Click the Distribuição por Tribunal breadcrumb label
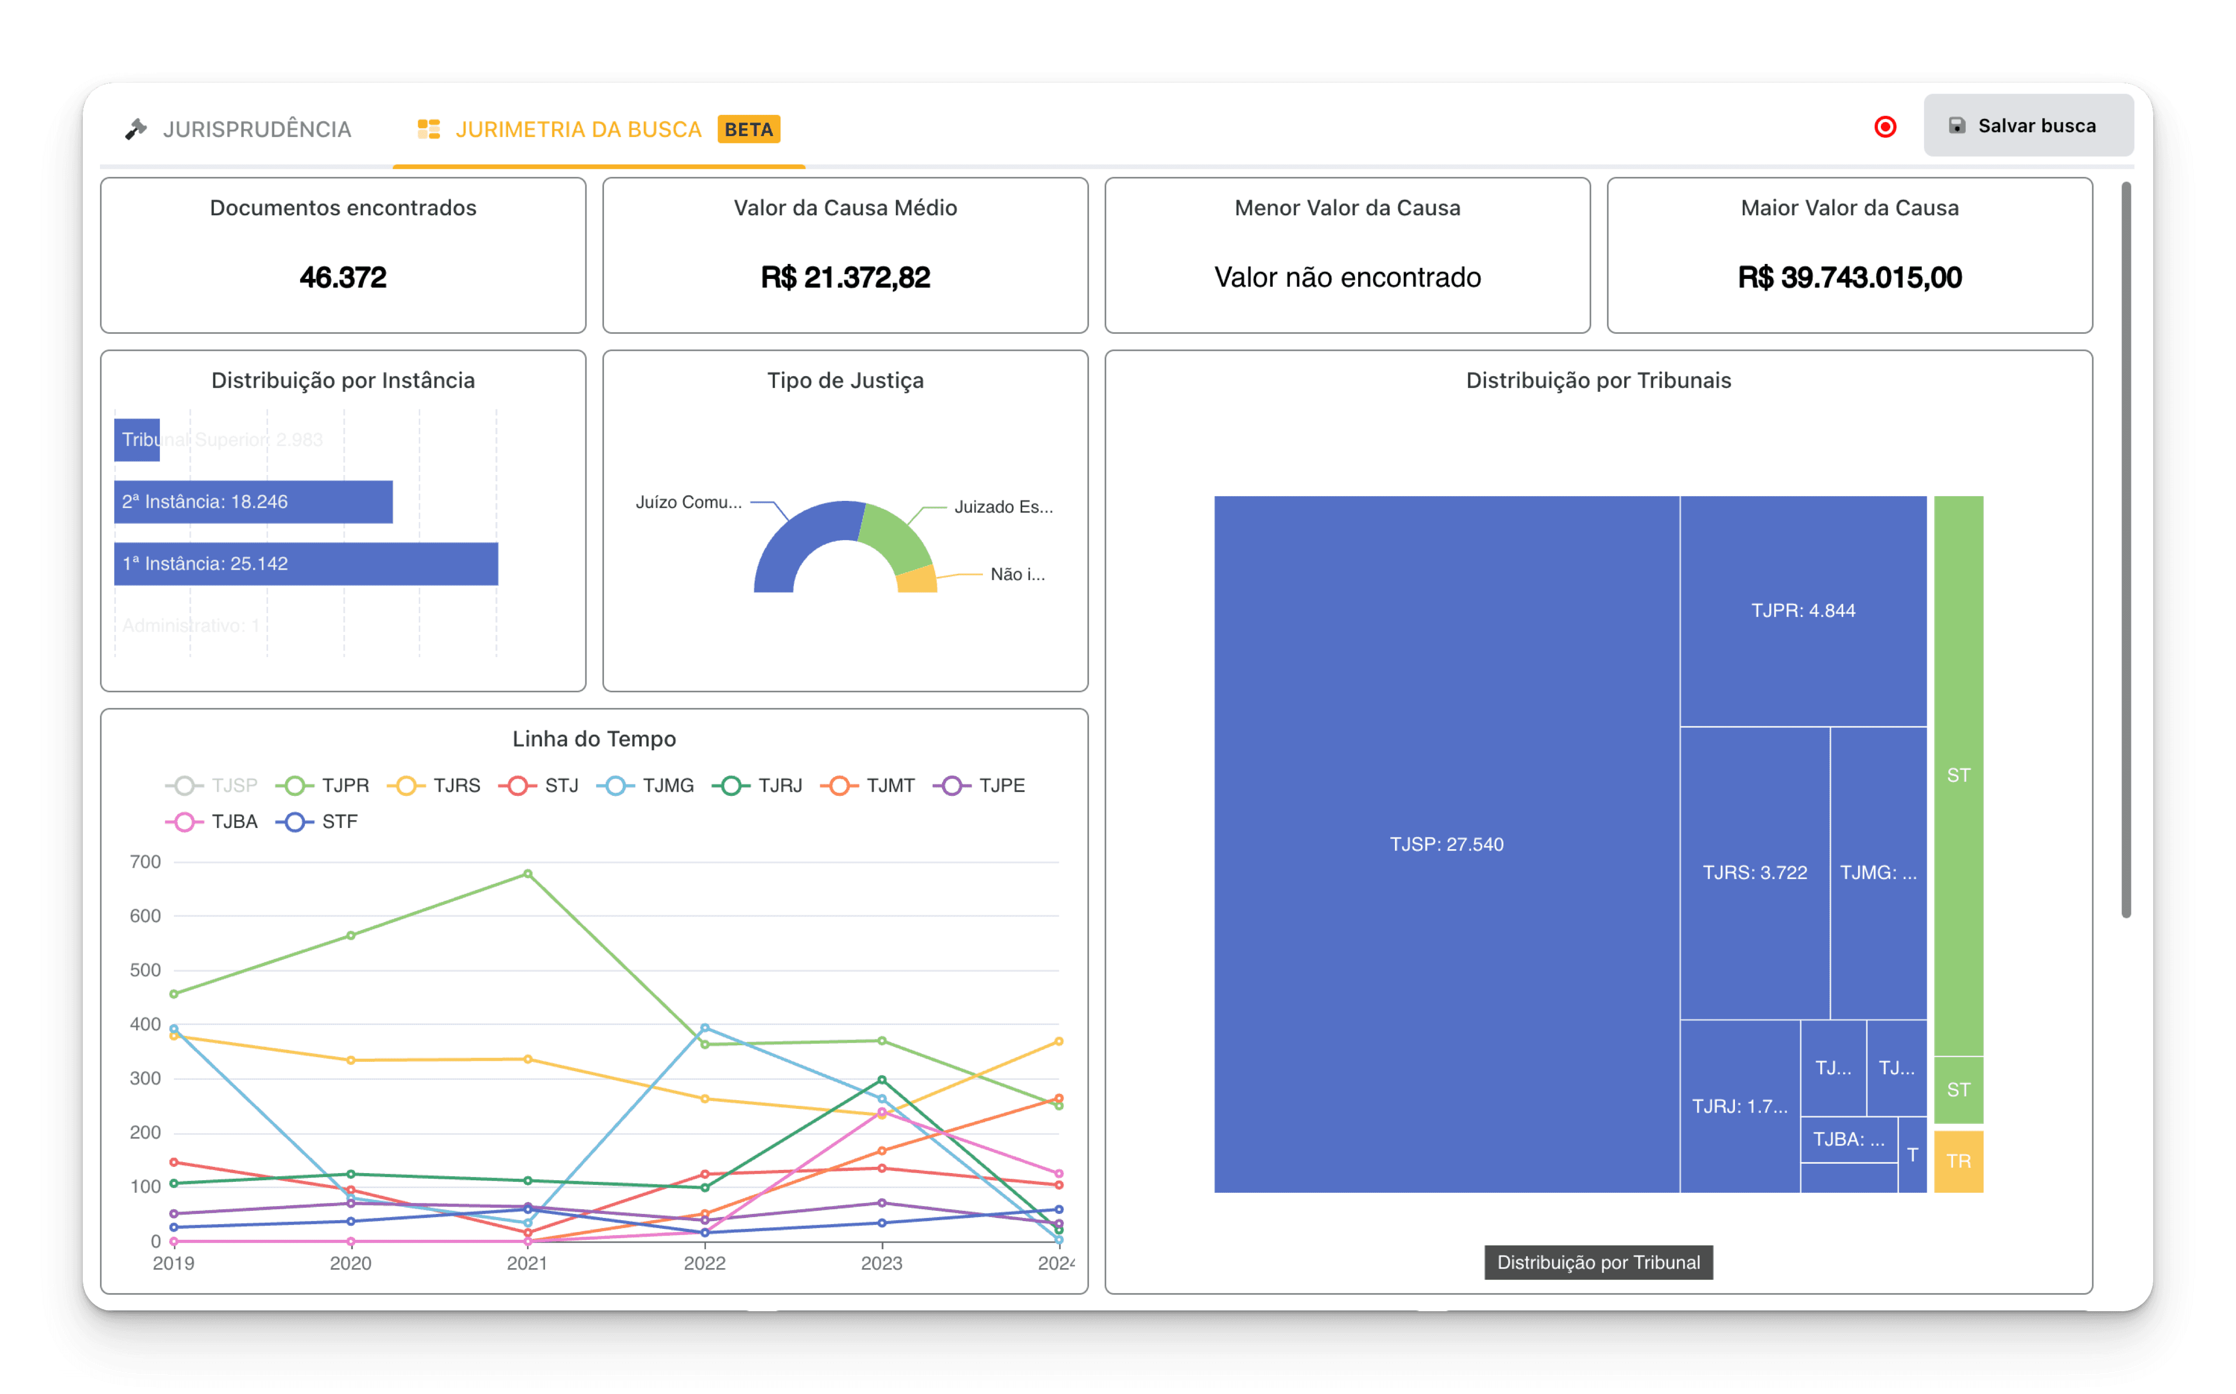The image size is (2236, 1394). pyautogui.click(x=1598, y=1262)
